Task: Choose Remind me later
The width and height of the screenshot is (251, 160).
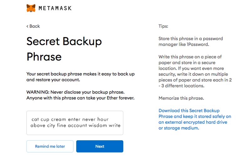Action: (x=50, y=146)
